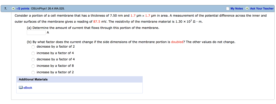Screen dimensions: 276x104
Task: Click the red 87.5 randomized value
Action: click(x=97, y=22)
